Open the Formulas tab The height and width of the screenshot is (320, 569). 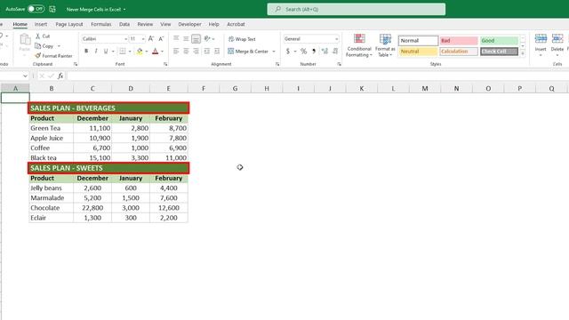coord(100,24)
